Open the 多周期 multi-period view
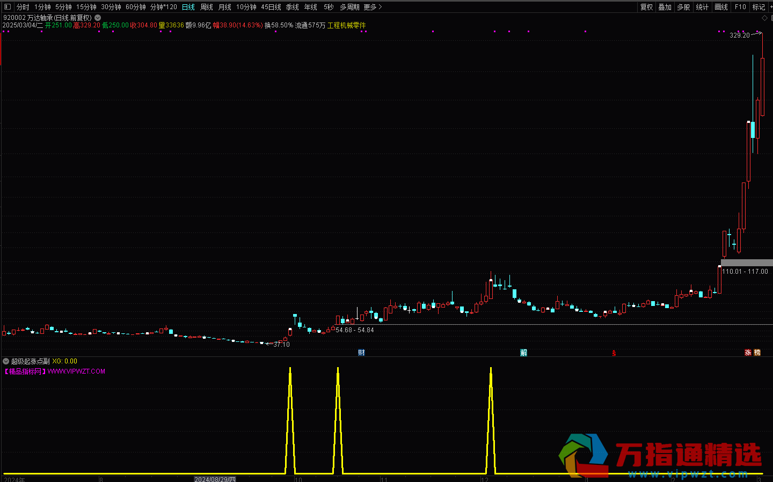The width and height of the screenshot is (773, 482). (x=349, y=7)
